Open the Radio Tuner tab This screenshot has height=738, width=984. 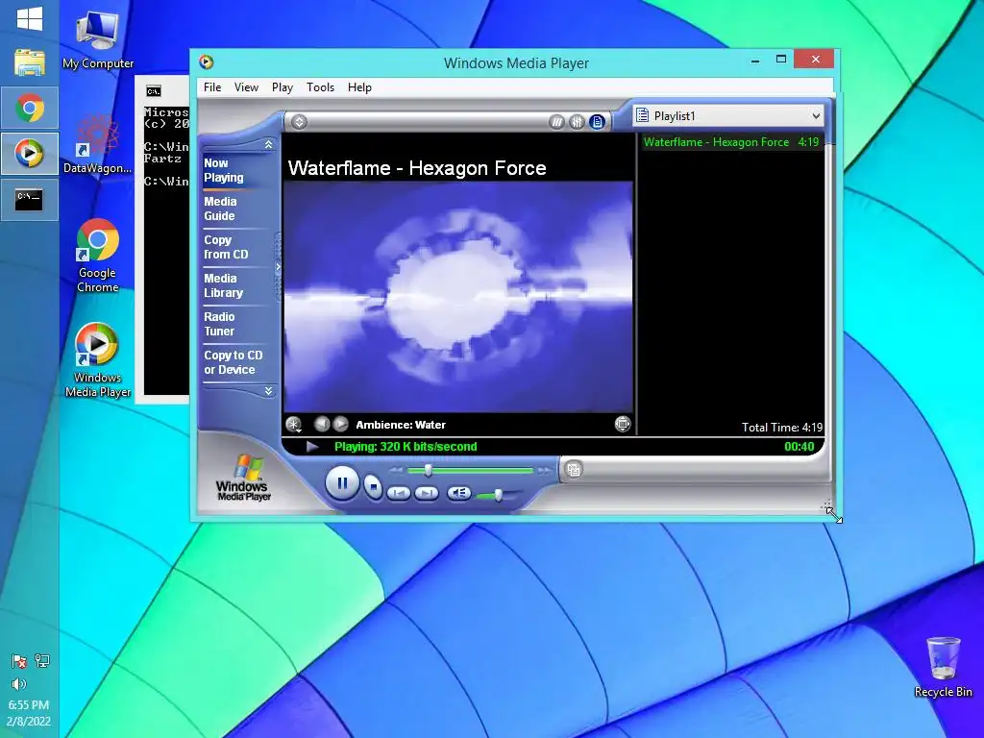click(219, 324)
